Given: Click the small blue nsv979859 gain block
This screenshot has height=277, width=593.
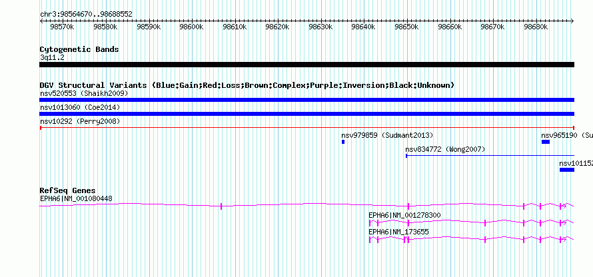Looking at the screenshot, I should click(343, 142).
